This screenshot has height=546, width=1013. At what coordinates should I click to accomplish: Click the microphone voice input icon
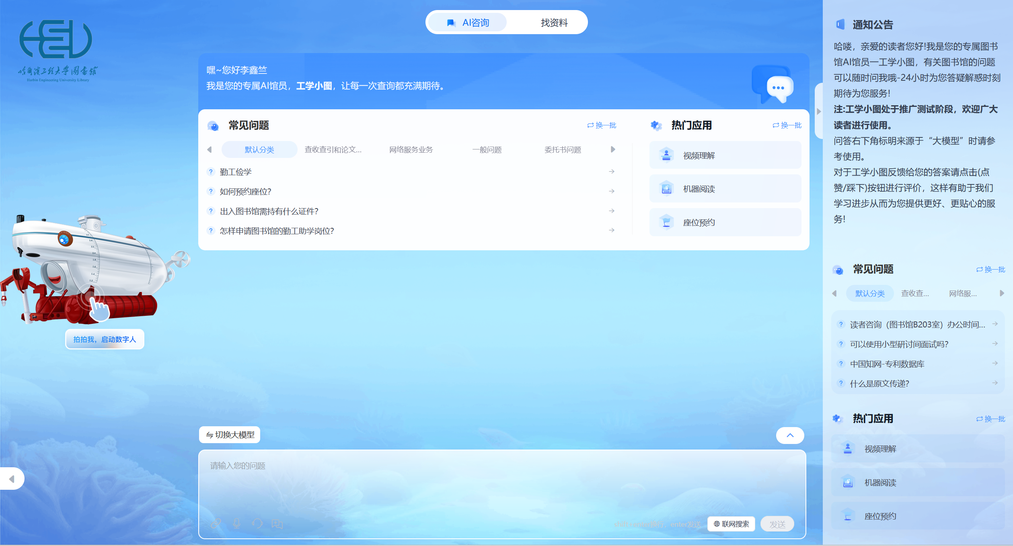click(x=237, y=524)
